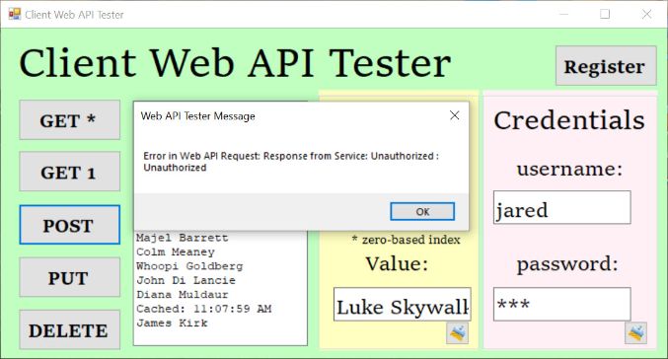Image resolution: width=668 pixels, height=359 pixels.
Task: Select Whoopi Goldberg in the list
Action: [189, 266]
